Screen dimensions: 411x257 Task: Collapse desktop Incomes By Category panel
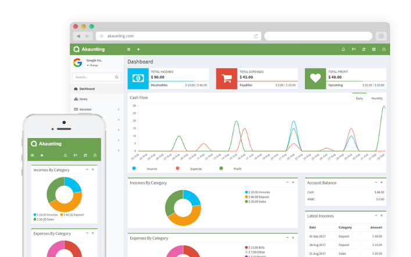pos(287,182)
